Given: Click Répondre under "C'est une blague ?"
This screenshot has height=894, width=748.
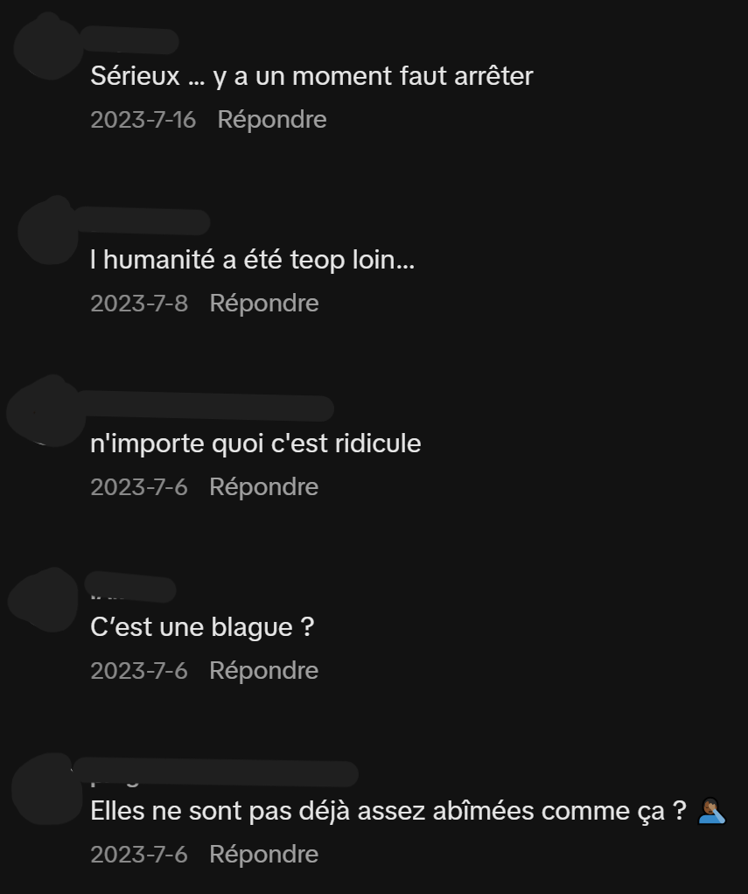Looking at the screenshot, I should (263, 670).
